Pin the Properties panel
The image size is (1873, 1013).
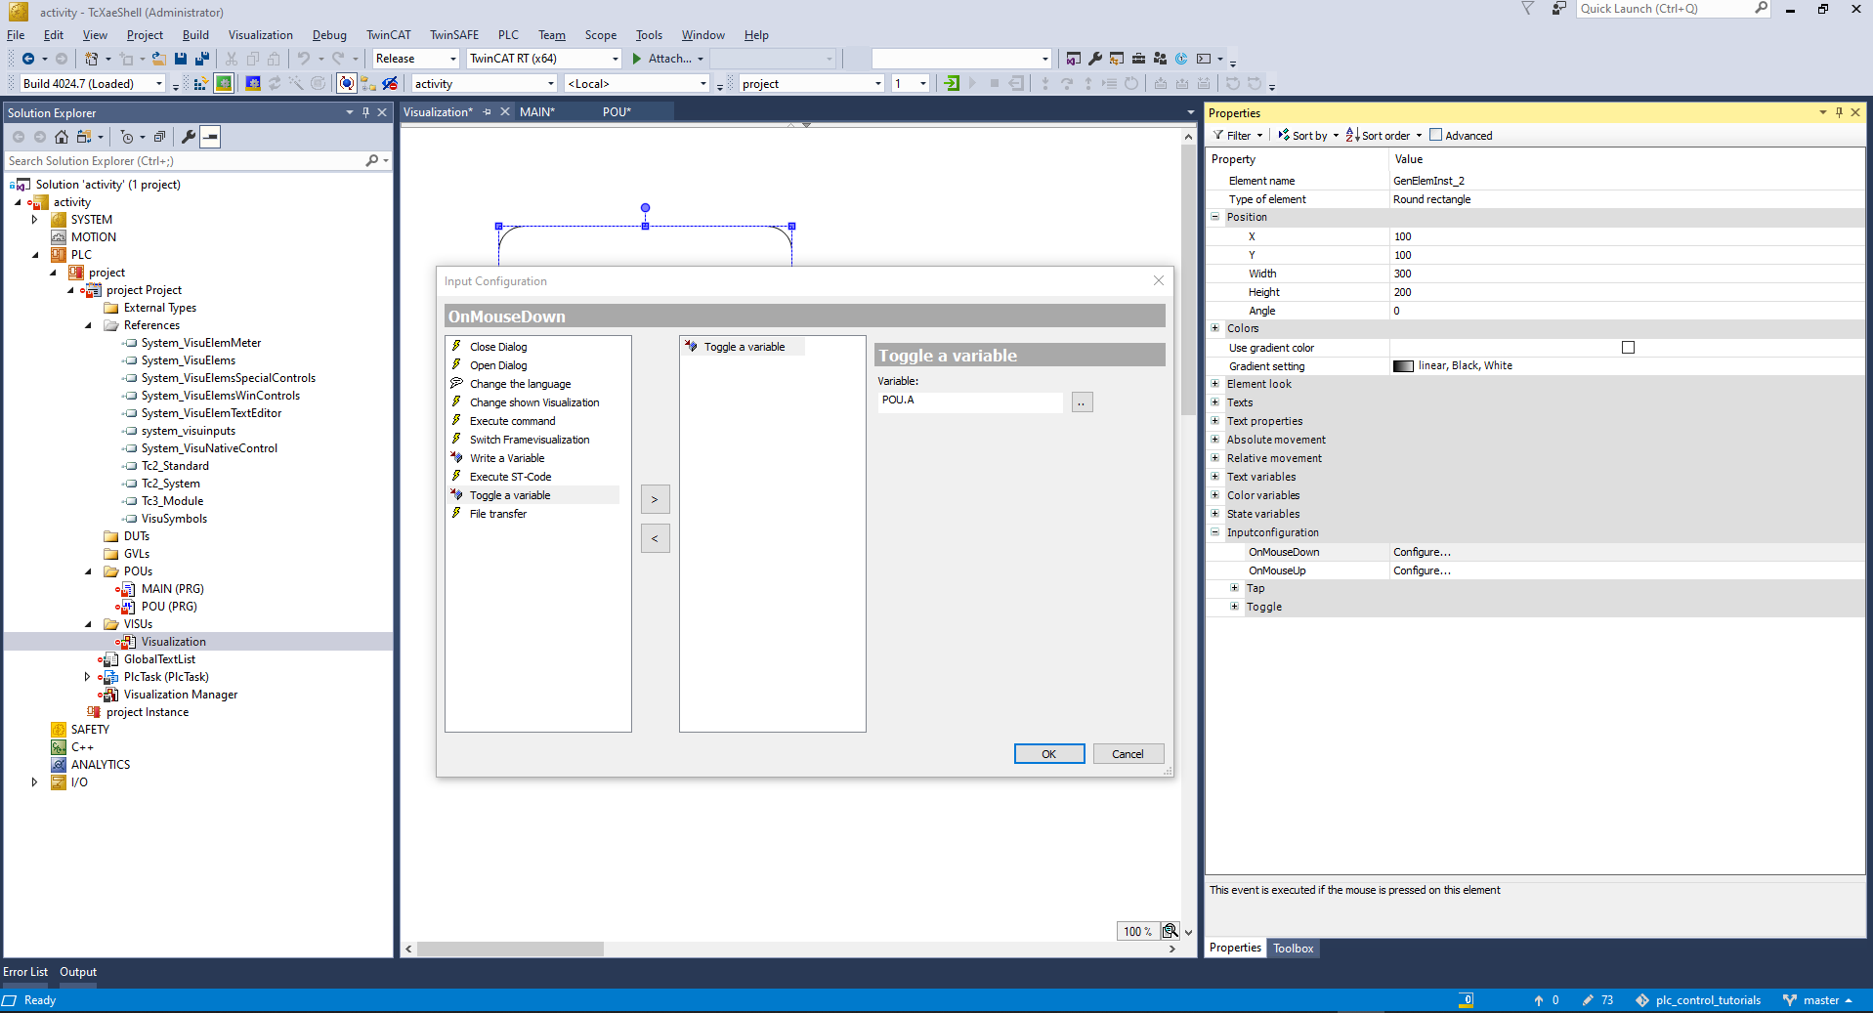[1838, 113]
